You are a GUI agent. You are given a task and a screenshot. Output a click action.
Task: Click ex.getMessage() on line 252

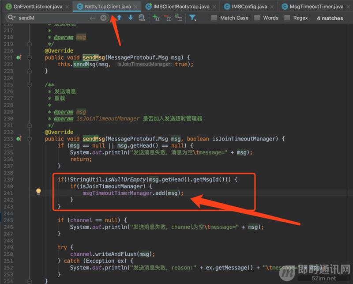(x=229, y=268)
